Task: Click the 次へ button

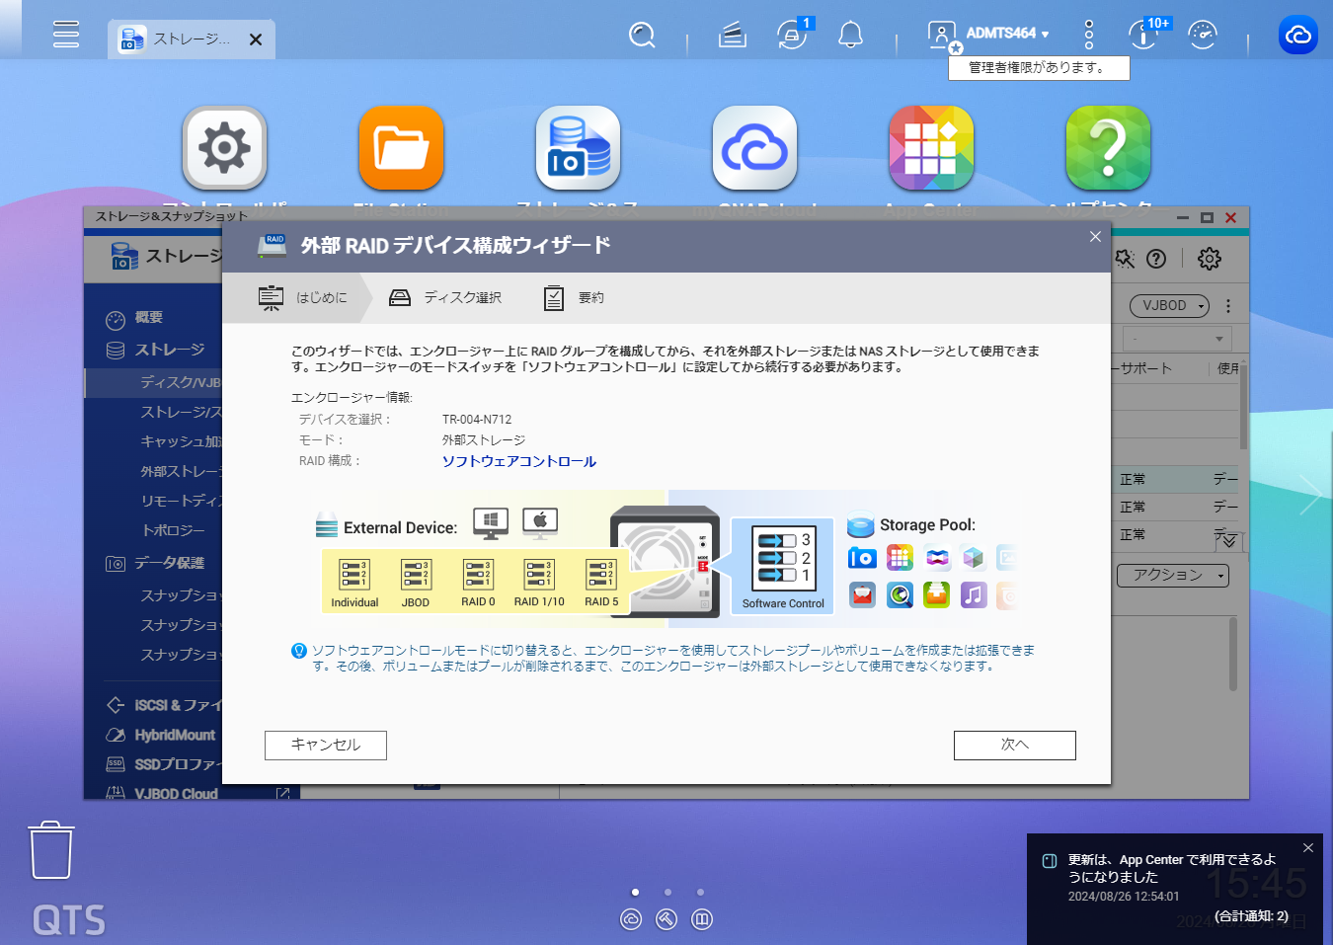Action: point(1015,746)
